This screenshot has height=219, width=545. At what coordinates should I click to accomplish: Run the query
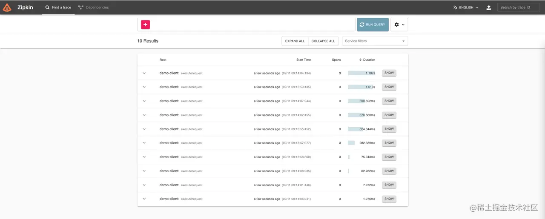373,25
